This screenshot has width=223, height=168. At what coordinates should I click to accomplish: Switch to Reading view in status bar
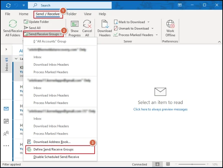(168, 164)
